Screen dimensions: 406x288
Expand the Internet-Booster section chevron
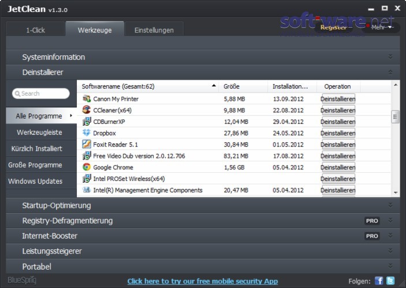click(x=390, y=236)
